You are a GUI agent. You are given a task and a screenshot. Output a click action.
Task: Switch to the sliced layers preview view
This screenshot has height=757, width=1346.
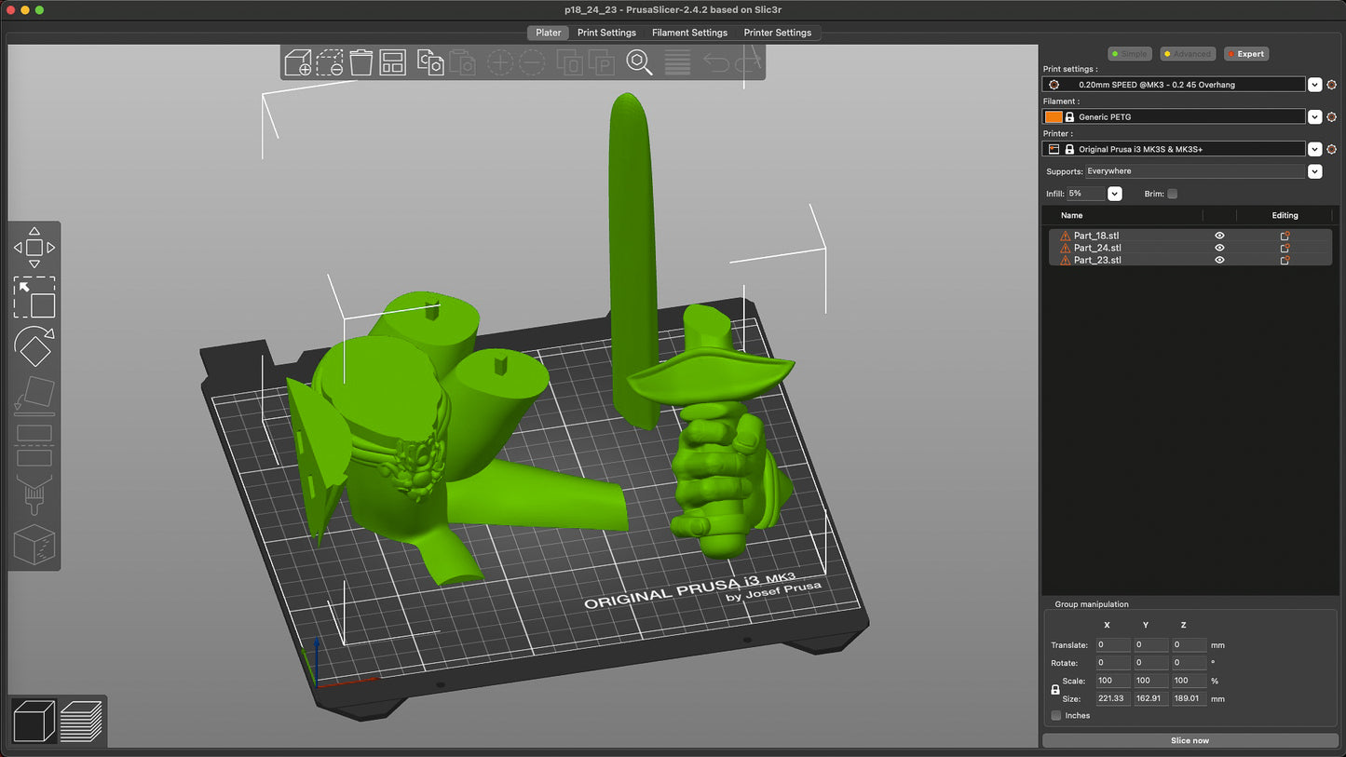[81, 722]
